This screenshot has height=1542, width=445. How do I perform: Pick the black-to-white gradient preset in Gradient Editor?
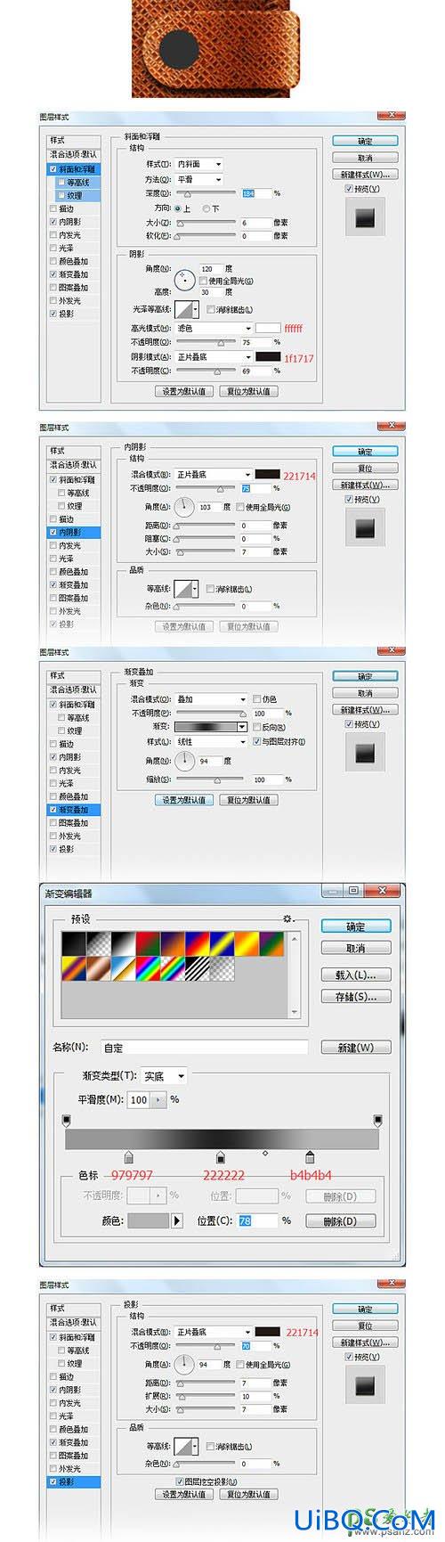click(x=123, y=944)
